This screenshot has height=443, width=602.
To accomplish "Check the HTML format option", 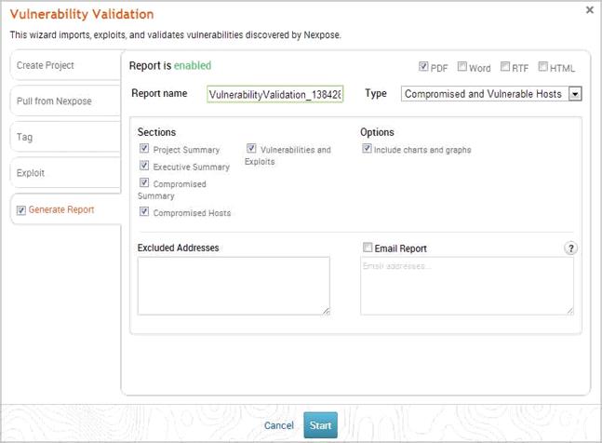I will (x=543, y=67).
